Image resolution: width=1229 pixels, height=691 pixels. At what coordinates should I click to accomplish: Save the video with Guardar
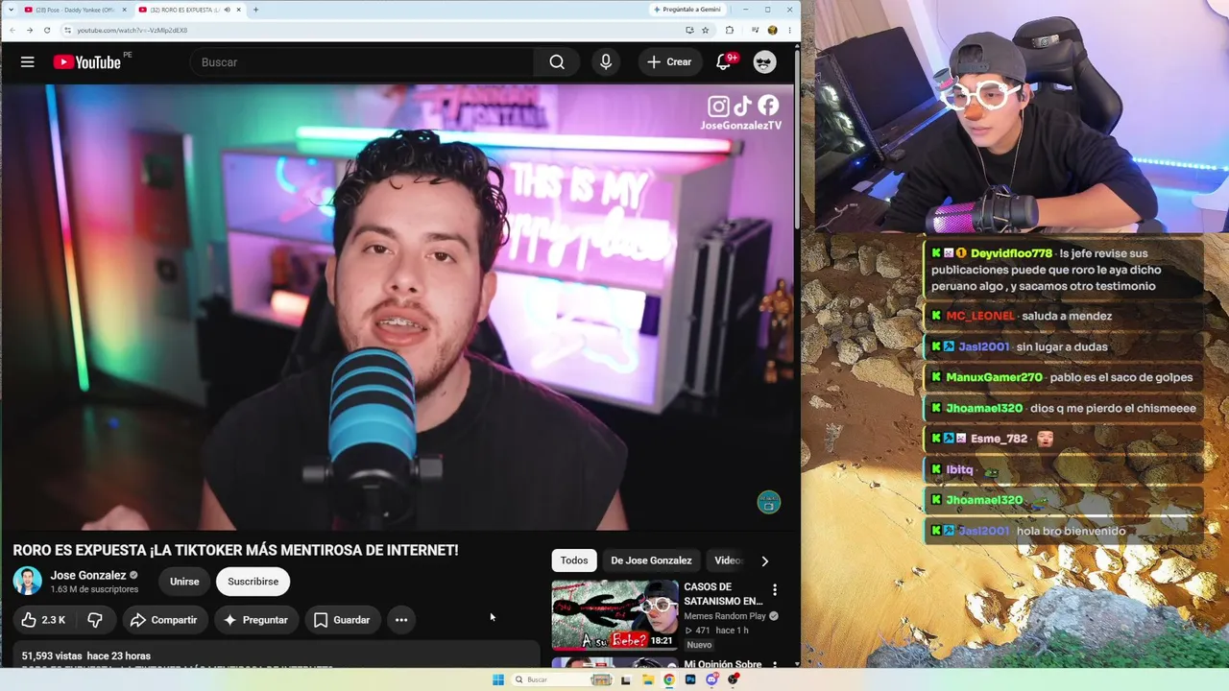pos(342,620)
